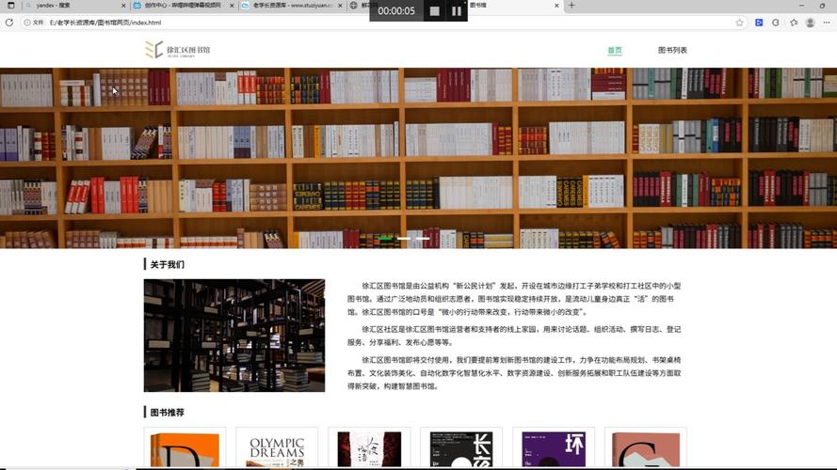Open the dark red calligraphy book cover
The width and height of the screenshot is (837, 470).
pos(369,449)
